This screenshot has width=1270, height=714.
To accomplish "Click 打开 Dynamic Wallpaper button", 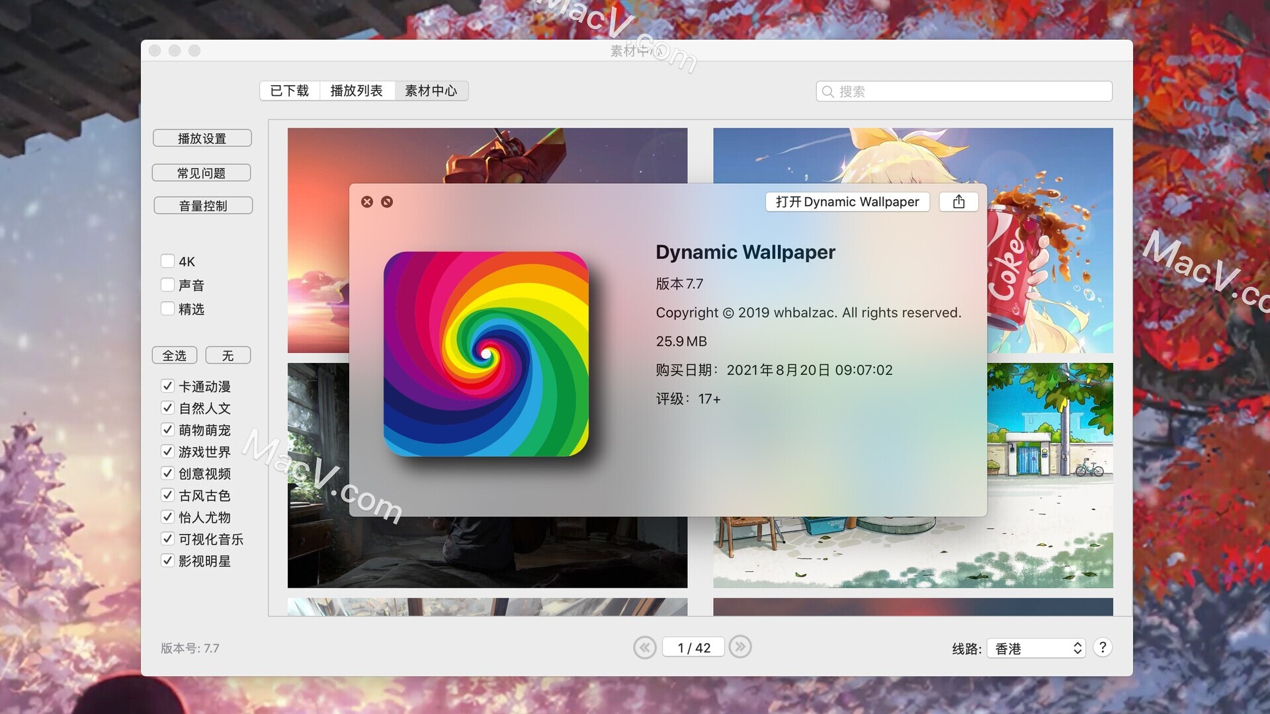I will pos(847,202).
